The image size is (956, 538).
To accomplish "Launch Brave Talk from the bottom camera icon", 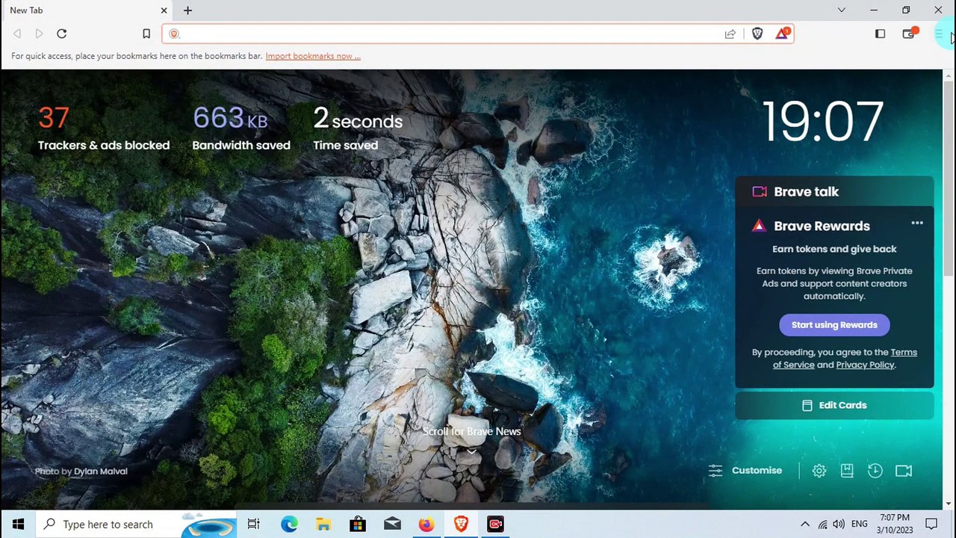I will click(904, 471).
